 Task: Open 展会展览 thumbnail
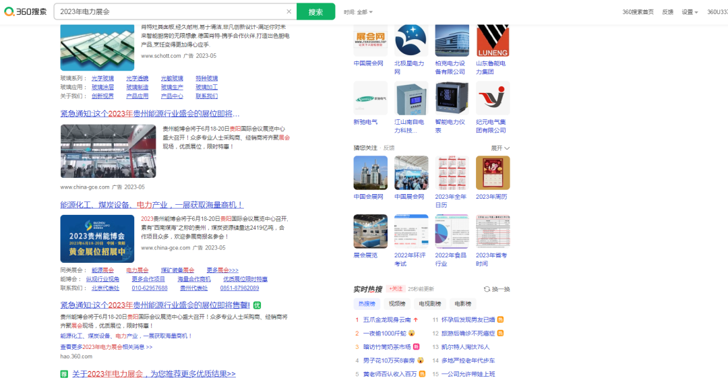click(371, 231)
